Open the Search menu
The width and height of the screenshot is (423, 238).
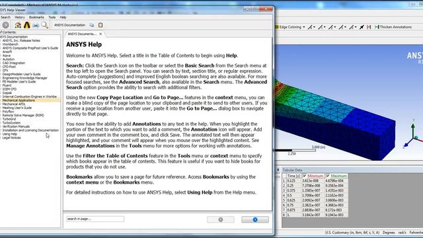point(5,17)
